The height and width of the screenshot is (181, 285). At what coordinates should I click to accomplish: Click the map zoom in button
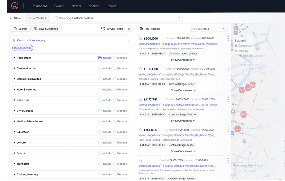point(235,28)
